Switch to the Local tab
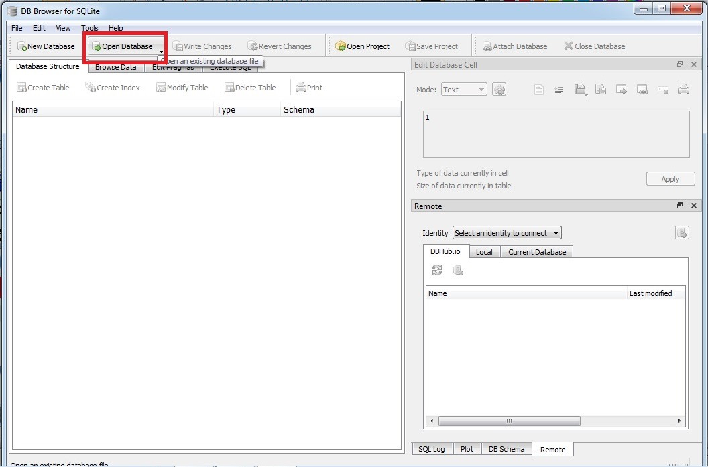Image resolution: width=708 pixels, height=467 pixels. tap(484, 252)
